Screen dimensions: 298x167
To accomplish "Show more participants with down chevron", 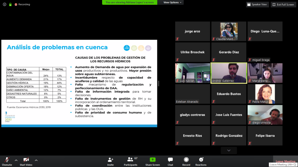I will [x=229, y=150].
